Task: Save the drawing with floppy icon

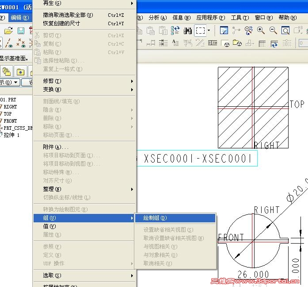Action: (21, 31)
